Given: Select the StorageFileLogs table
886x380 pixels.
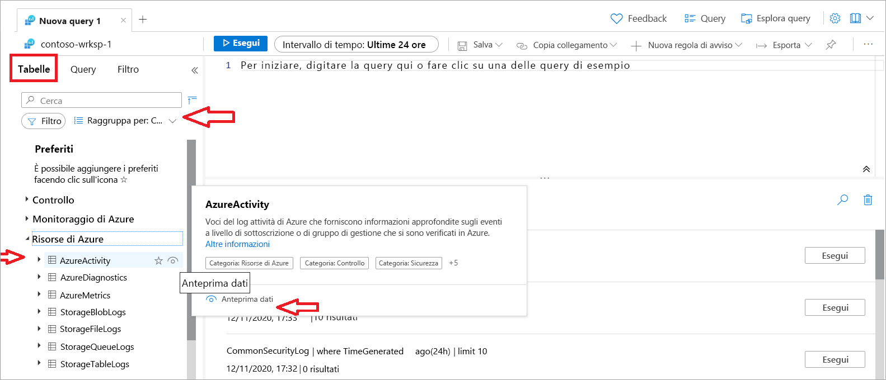Looking at the screenshot, I should pos(90,329).
